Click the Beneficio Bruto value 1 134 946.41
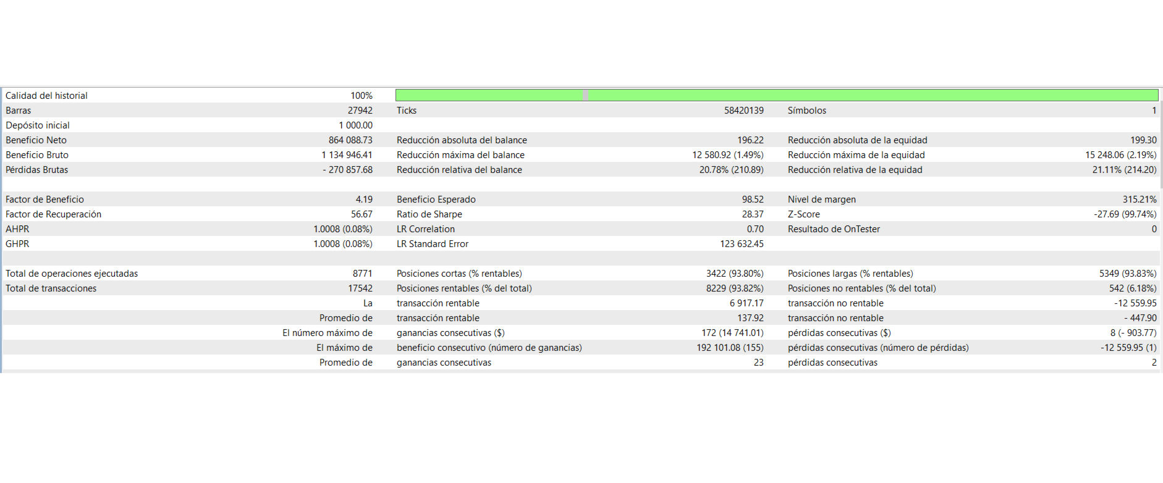Image resolution: width=1163 pixels, height=483 pixels. click(347, 155)
